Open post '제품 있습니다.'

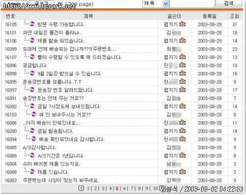(x=53, y=172)
